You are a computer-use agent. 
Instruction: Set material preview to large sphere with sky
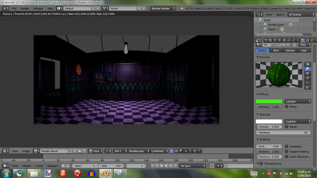point(307,87)
